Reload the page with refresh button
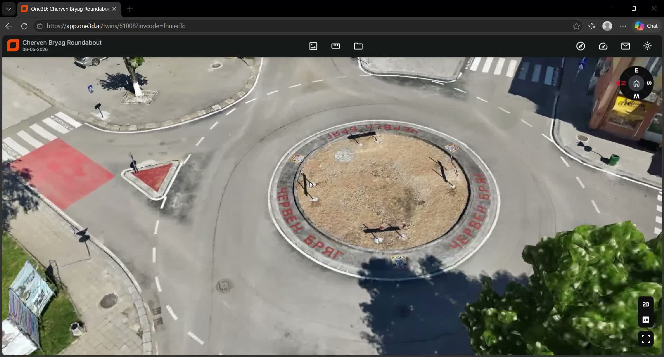 [x=24, y=26]
